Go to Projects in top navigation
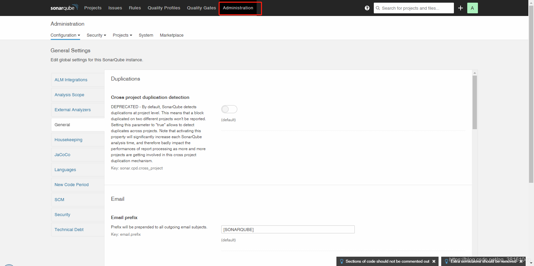534x266 pixels. click(93, 8)
